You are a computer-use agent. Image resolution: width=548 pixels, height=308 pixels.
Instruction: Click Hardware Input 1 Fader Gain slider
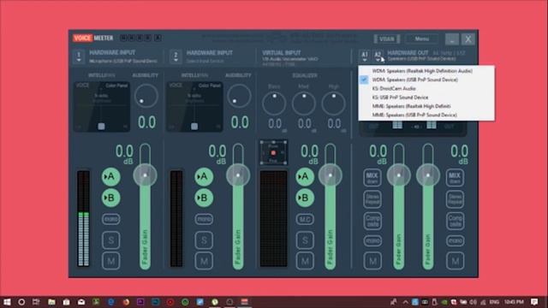click(145, 207)
